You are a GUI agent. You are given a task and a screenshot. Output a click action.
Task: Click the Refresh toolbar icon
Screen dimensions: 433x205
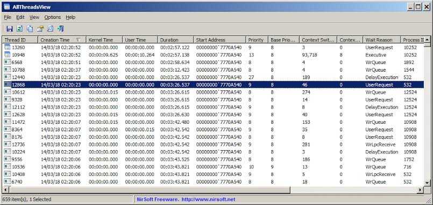[19, 29]
